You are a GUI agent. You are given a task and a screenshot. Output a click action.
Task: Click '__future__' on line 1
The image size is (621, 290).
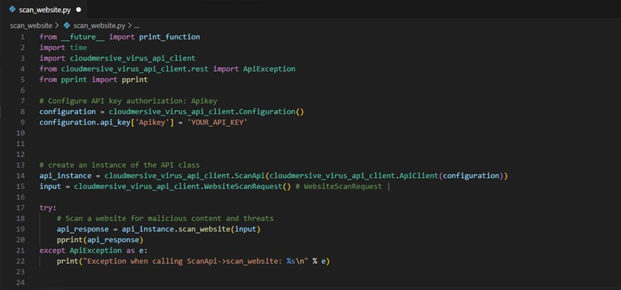click(82, 37)
